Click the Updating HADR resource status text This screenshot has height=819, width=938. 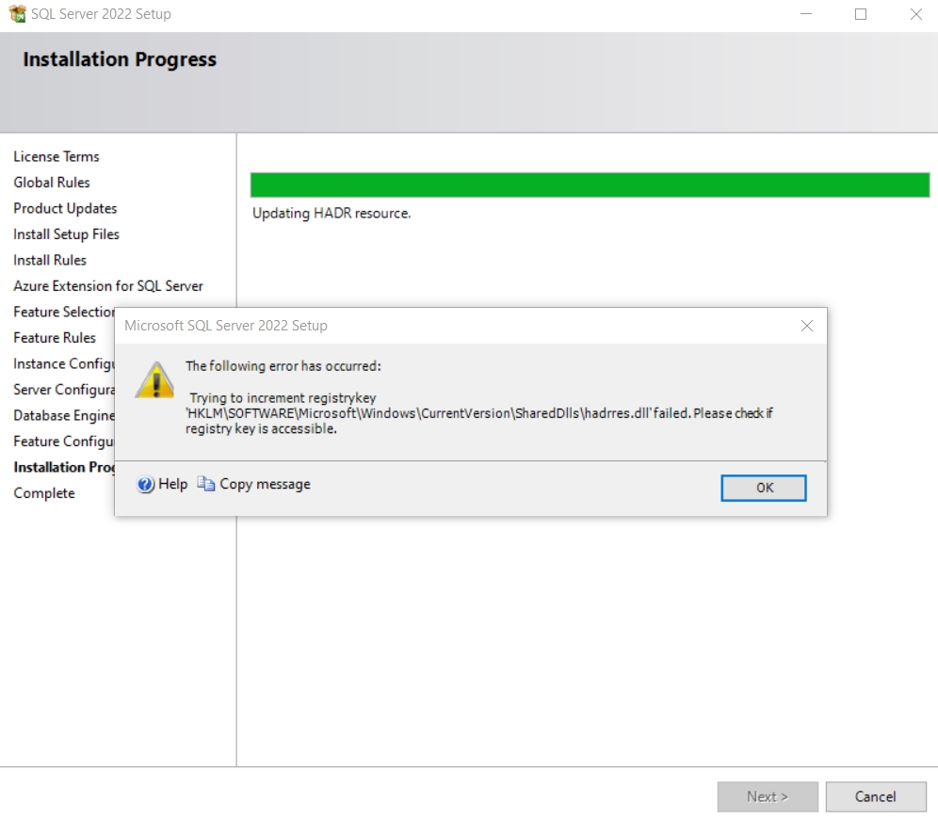click(332, 214)
